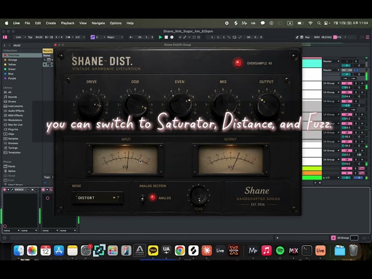This screenshot has height=279, width=372.
Task: Open the quantization 1/2 dropdown
Action: [80, 37]
